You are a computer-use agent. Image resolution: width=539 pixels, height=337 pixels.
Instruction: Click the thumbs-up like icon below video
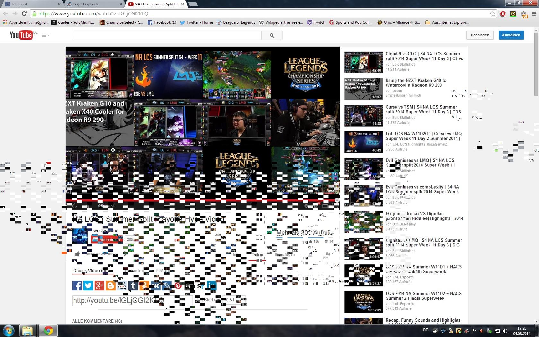(77, 254)
